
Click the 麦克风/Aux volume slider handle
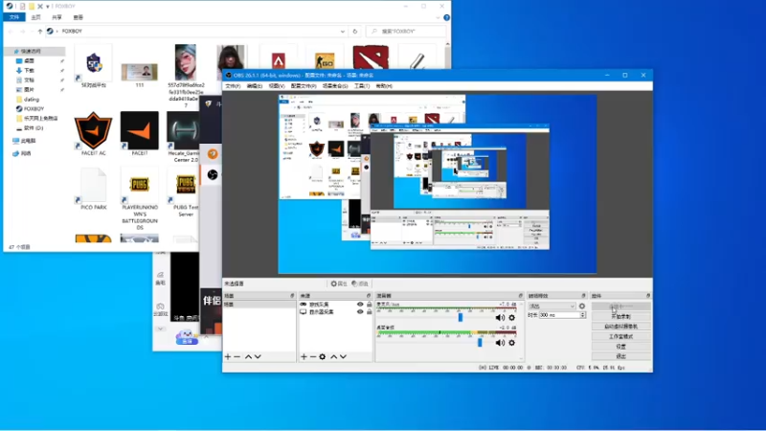(461, 318)
